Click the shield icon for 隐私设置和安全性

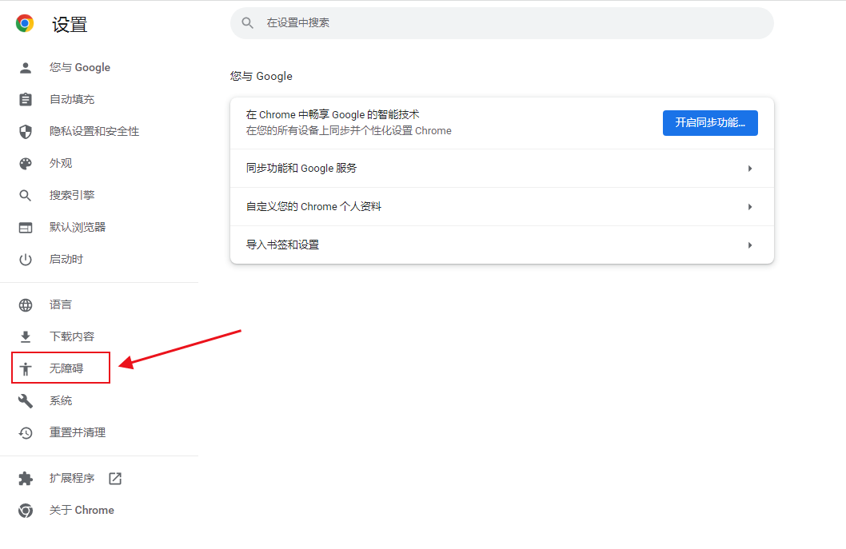click(x=26, y=132)
